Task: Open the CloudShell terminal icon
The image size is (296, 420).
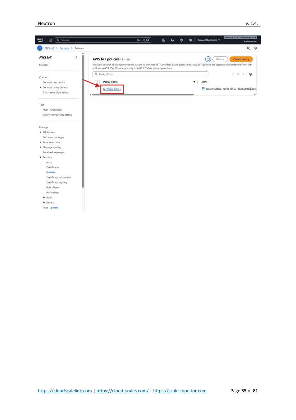Action: click(x=164, y=40)
